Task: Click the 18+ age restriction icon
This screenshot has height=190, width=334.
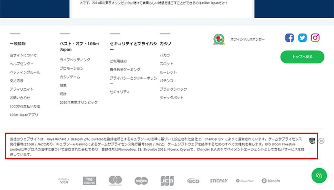Action: point(322,141)
